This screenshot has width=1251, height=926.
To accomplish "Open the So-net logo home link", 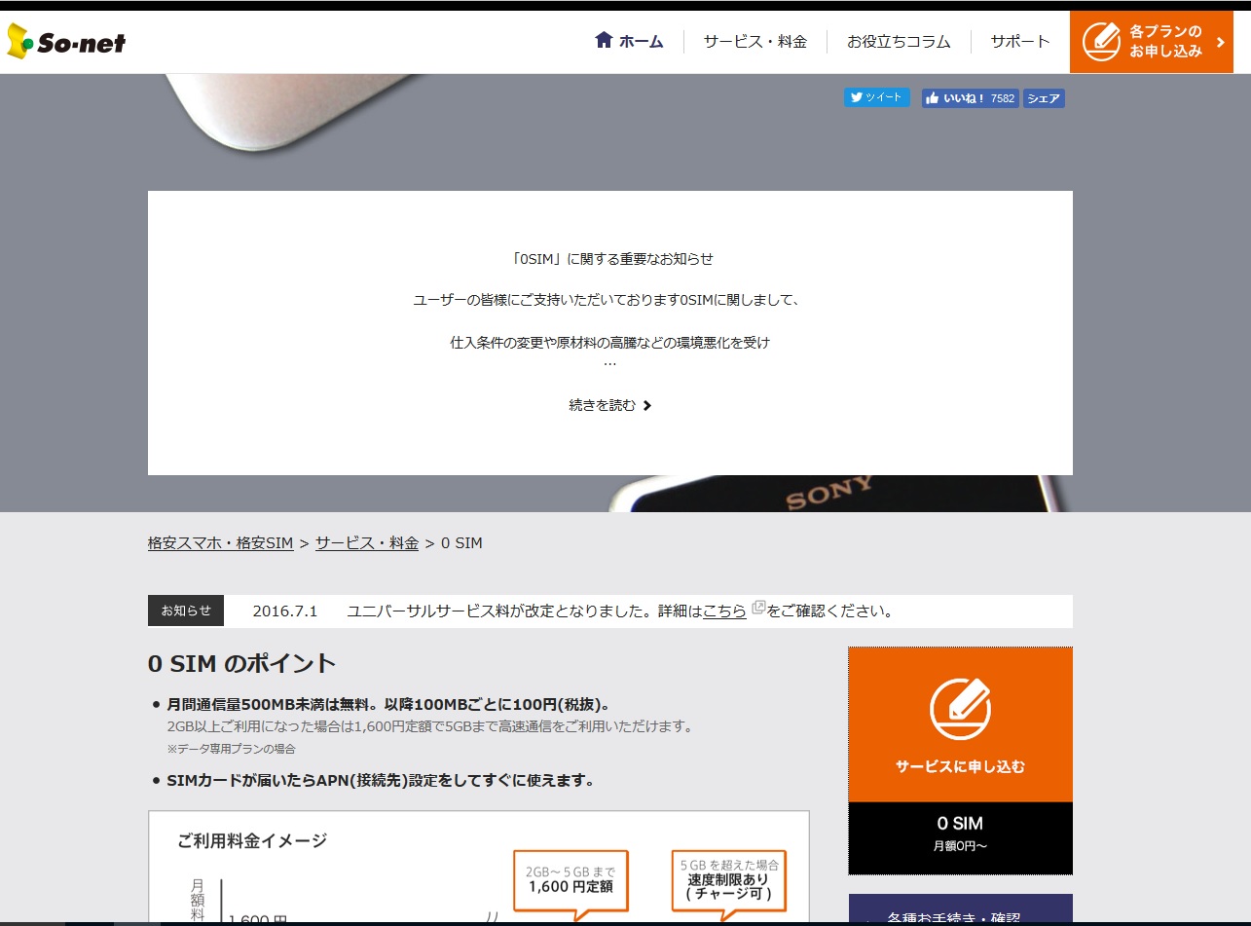I will tap(66, 42).
